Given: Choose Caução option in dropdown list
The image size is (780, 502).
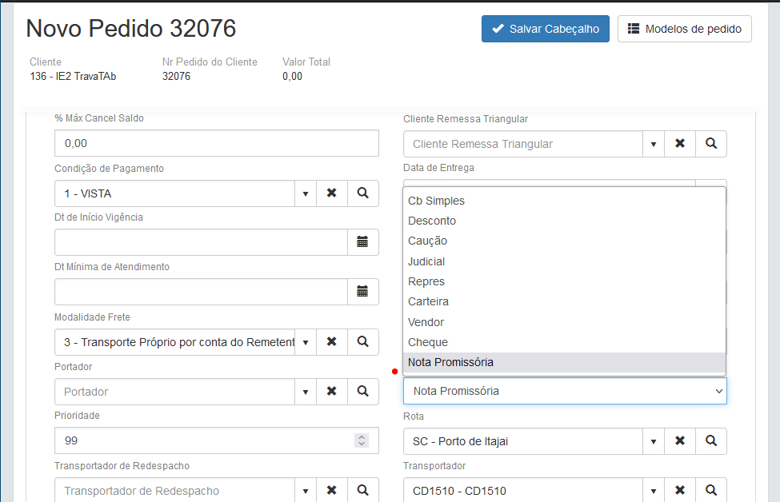Looking at the screenshot, I should pos(428,241).
